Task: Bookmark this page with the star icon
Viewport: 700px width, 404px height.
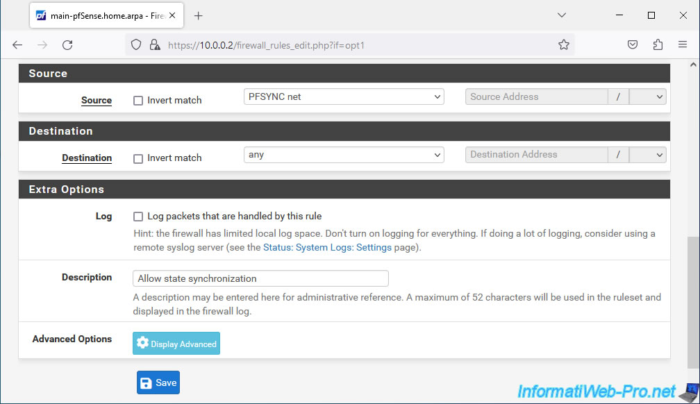Action: 564,44
